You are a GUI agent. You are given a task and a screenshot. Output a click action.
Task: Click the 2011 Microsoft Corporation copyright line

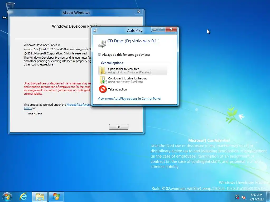pyautogui.click(x=56, y=53)
